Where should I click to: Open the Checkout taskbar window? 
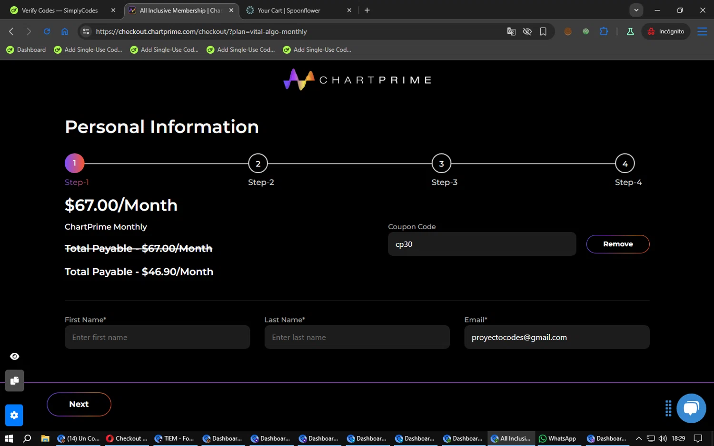click(x=127, y=438)
